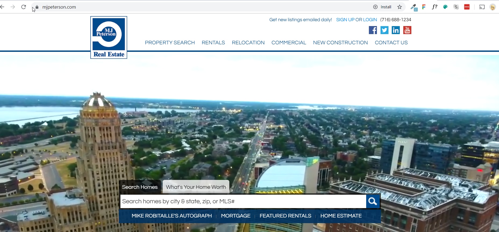The width and height of the screenshot is (499, 232).
Task: Click the MJ Peterson Real Estate logo
Action: point(109,37)
